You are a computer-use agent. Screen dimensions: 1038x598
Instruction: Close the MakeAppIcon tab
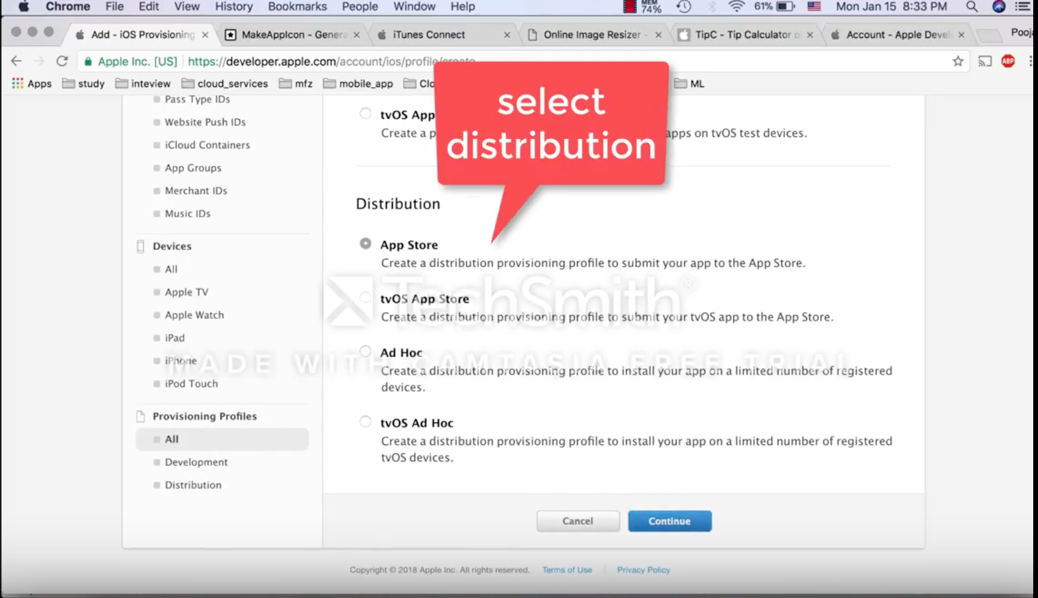[x=356, y=35]
